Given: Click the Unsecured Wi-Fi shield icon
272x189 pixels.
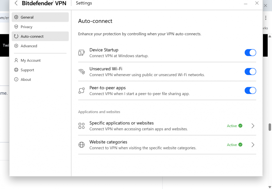Looking at the screenshot, I should [82, 72].
